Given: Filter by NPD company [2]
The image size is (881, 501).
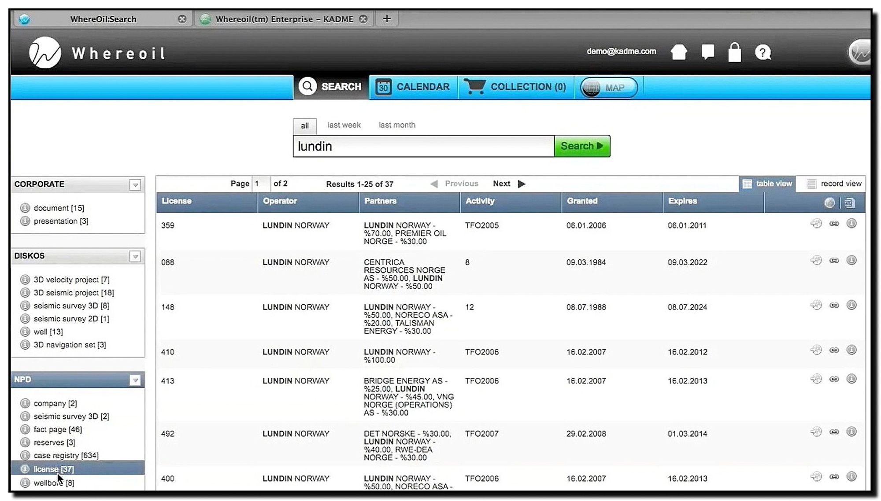Looking at the screenshot, I should tap(55, 403).
